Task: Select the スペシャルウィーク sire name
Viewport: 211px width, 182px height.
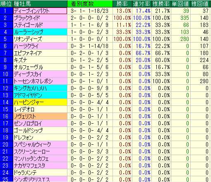Action: click(40, 144)
